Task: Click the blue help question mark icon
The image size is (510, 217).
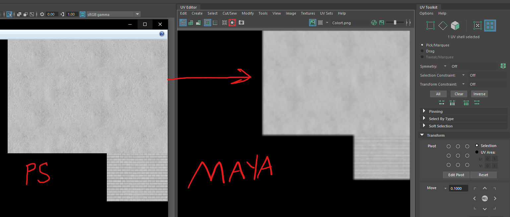Action: [162, 34]
